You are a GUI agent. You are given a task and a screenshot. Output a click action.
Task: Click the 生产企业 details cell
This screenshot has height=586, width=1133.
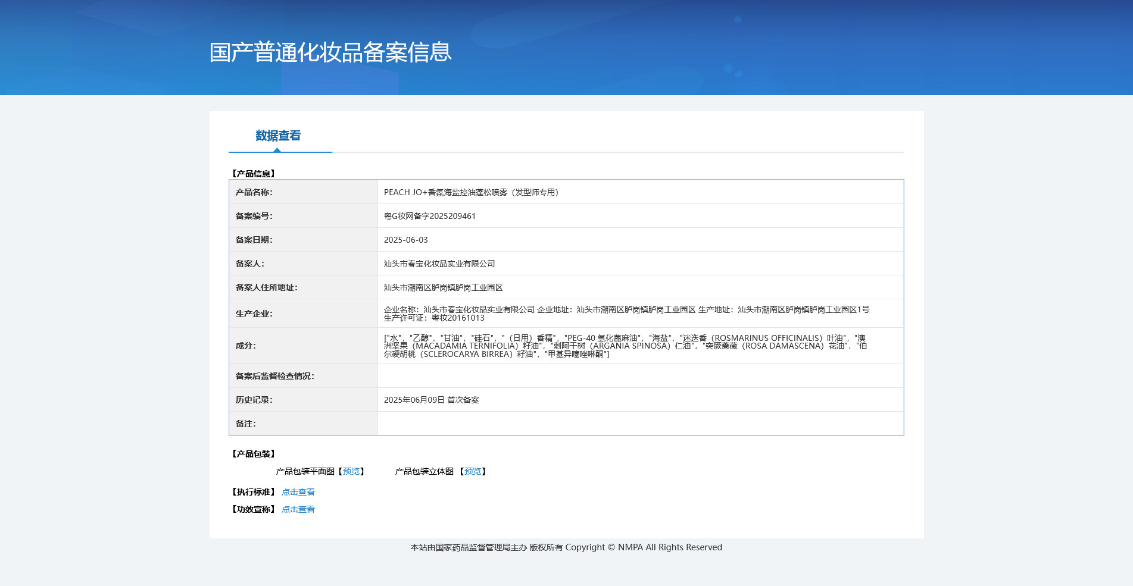pyautogui.click(x=641, y=314)
